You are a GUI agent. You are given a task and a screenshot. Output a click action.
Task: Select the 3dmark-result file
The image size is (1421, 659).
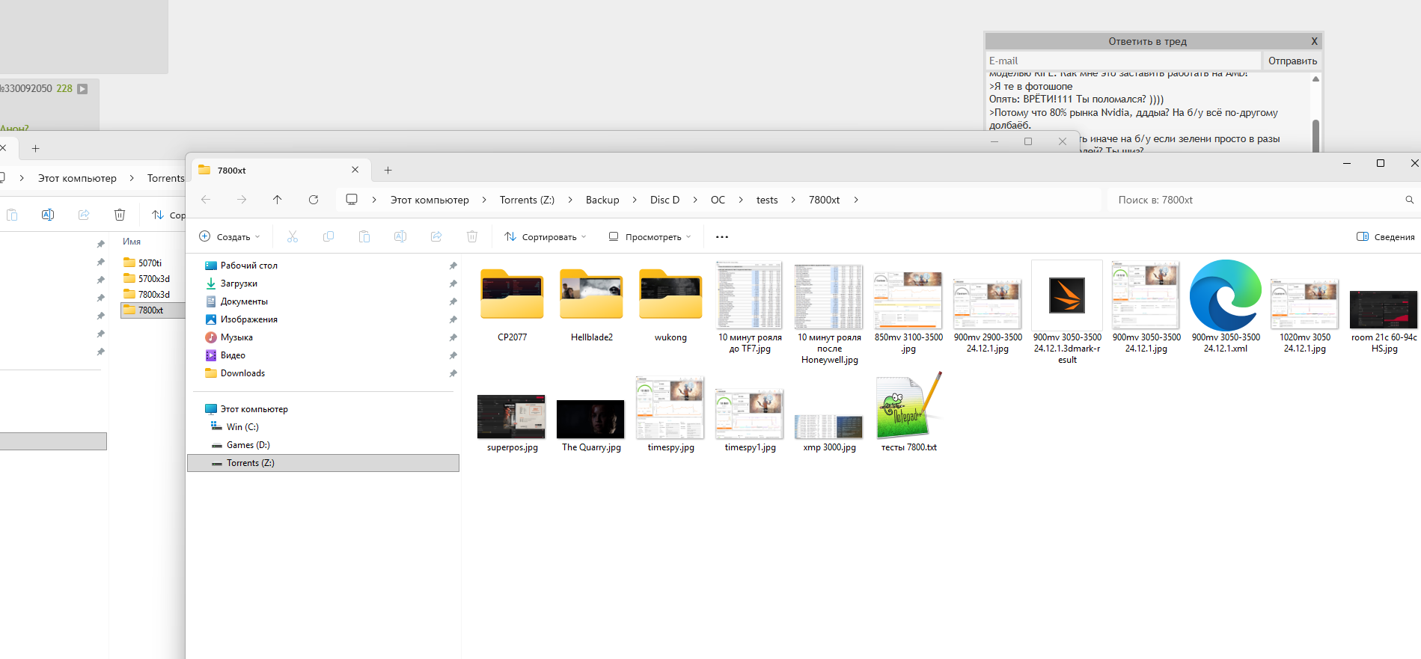(x=1067, y=313)
